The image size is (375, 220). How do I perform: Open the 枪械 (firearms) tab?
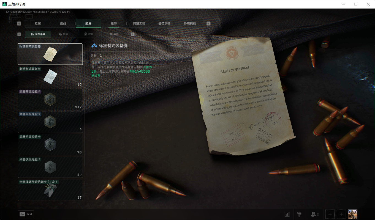[38, 23]
